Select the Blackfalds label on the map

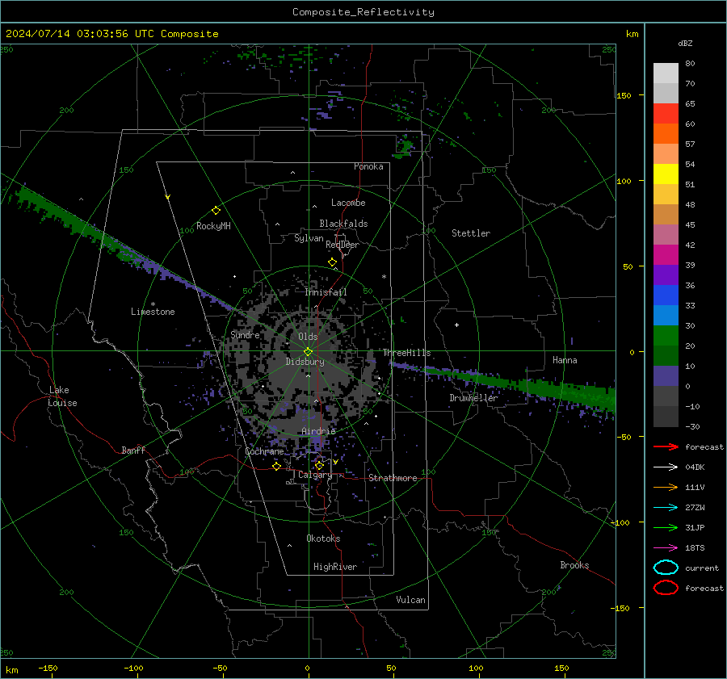click(343, 224)
